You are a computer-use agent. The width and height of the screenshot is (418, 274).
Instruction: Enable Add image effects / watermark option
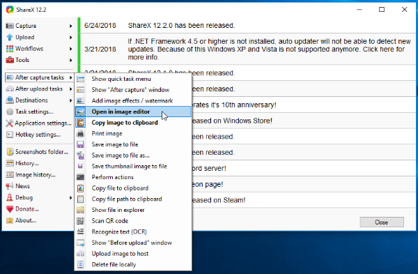tap(133, 100)
